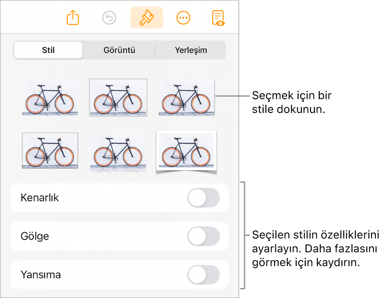Tap the Share icon in toolbar
383x298 pixels.
(x=73, y=17)
